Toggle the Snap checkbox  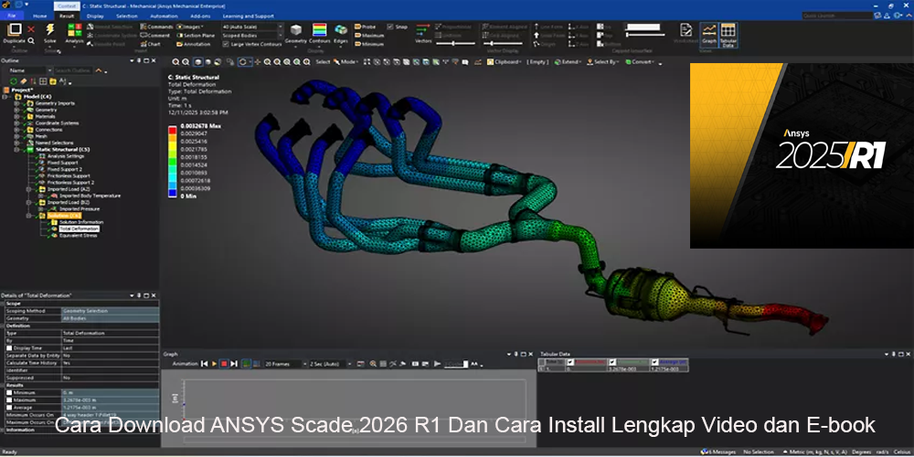[x=390, y=27]
